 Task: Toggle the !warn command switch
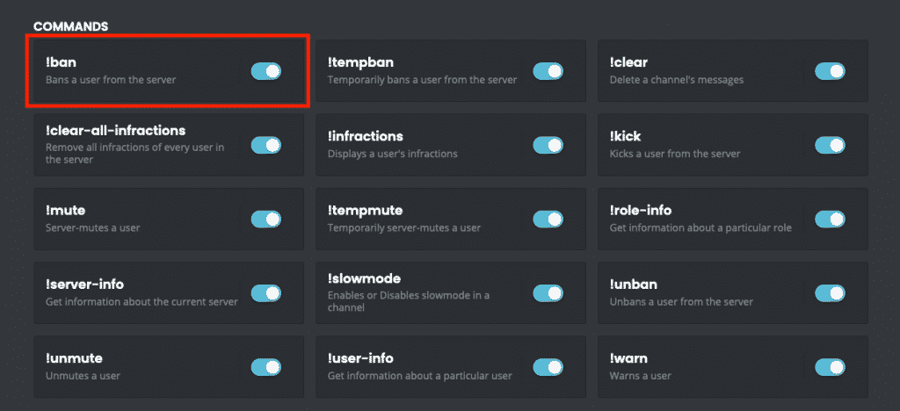tap(830, 366)
